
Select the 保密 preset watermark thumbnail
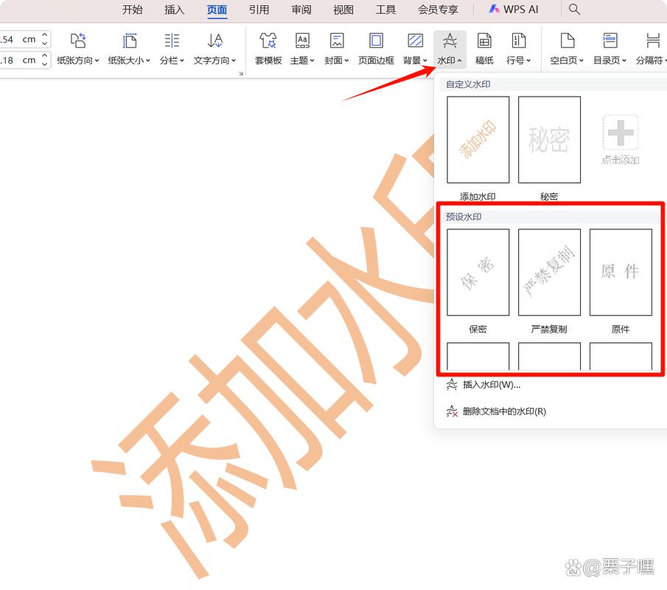[478, 272]
